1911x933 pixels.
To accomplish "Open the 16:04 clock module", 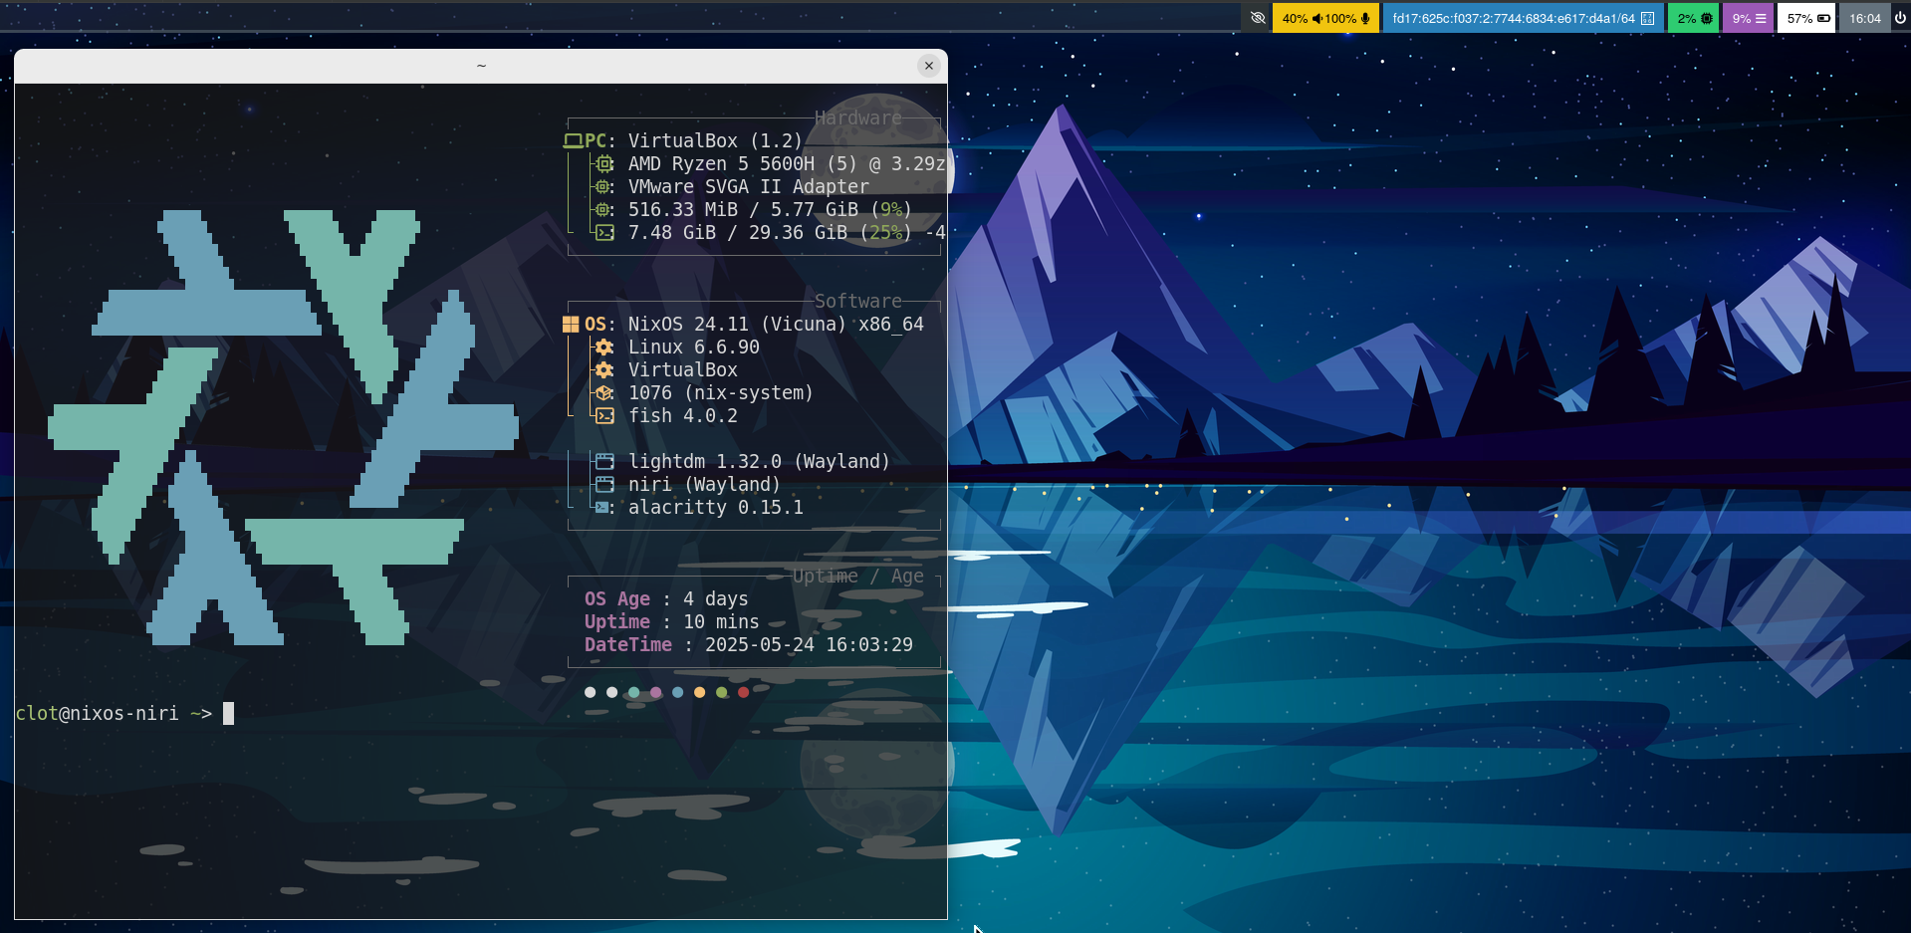I will tap(1864, 18).
